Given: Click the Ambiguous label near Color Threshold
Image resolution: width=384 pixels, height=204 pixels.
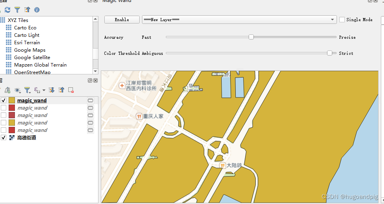Looking at the screenshot, I should (152, 53).
